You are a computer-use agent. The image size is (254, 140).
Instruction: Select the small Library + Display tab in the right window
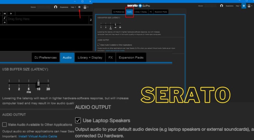pos(141,12)
